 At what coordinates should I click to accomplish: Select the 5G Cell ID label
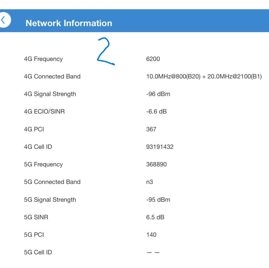38,252
